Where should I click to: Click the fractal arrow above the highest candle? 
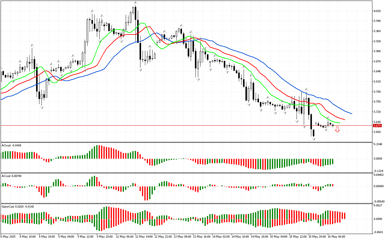point(136,3)
